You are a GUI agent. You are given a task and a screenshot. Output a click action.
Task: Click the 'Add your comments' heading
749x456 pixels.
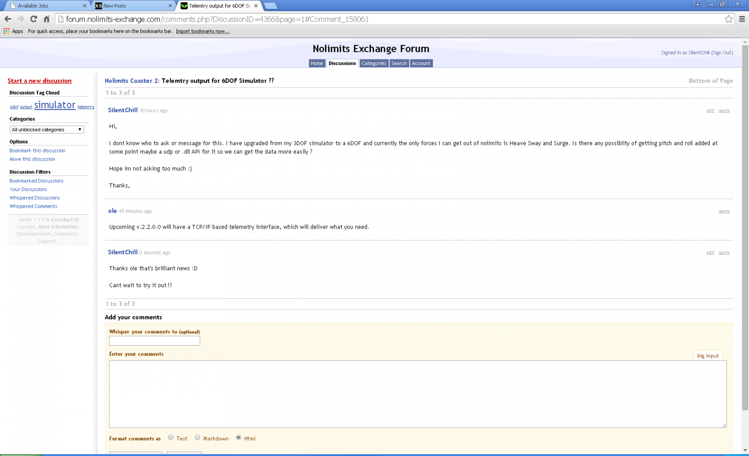pos(133,317)
